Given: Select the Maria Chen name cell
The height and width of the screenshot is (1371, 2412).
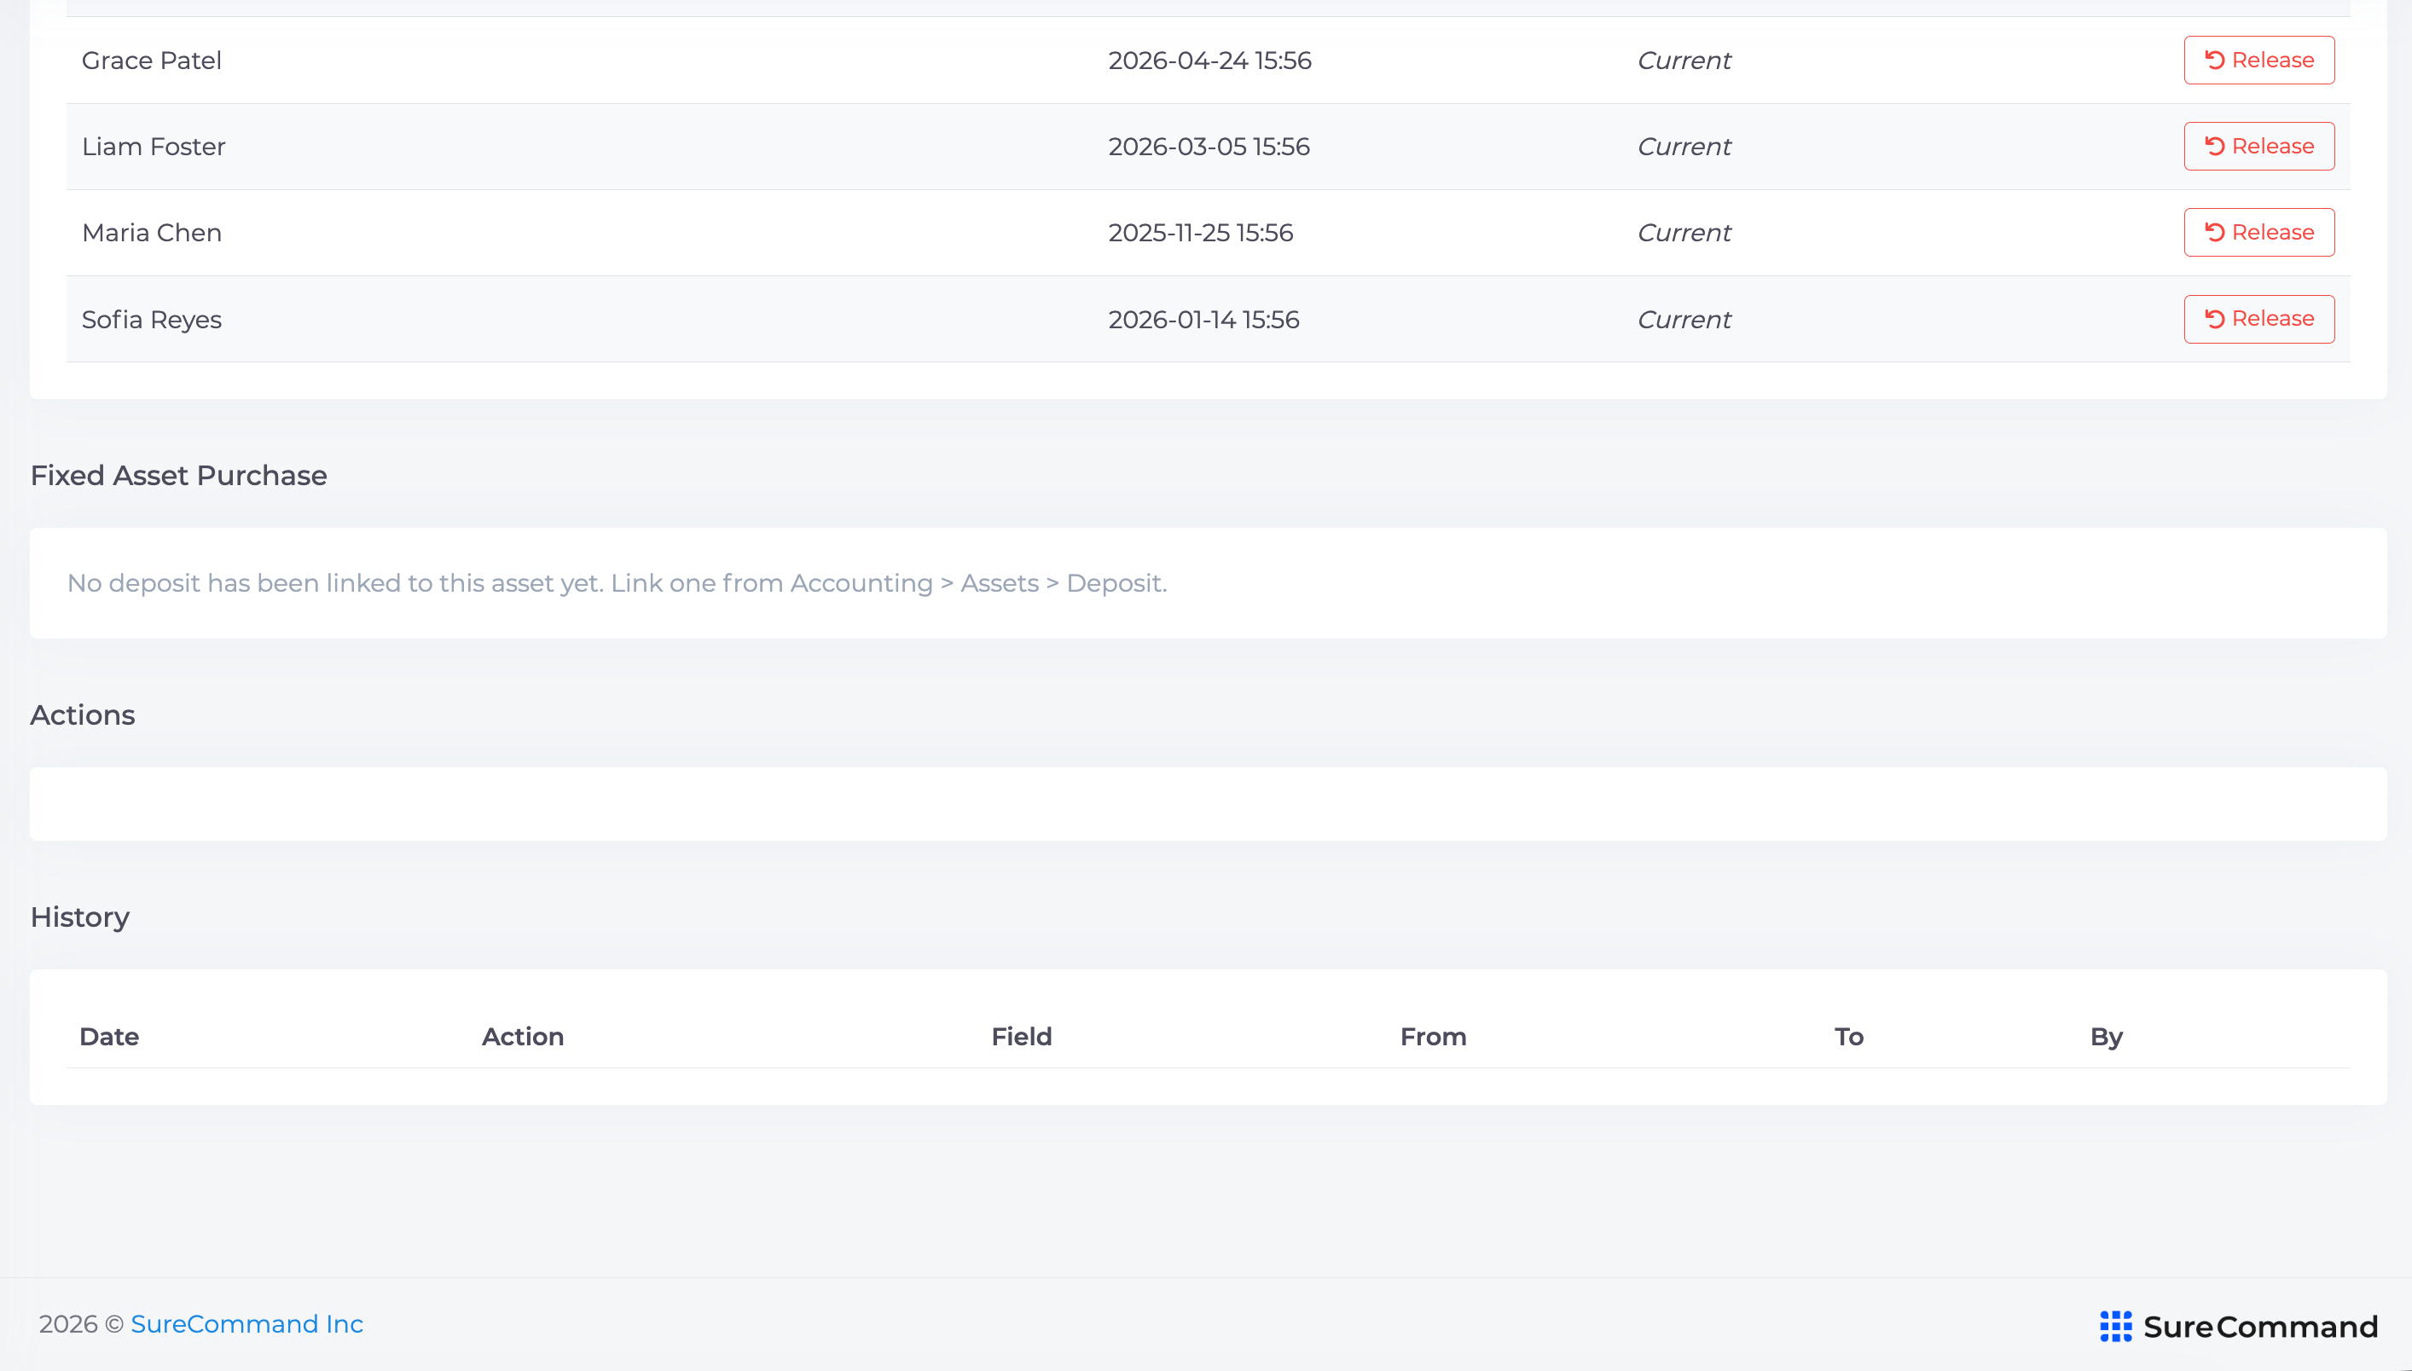Looking at the screenshot, I should [x=152, y=233].
